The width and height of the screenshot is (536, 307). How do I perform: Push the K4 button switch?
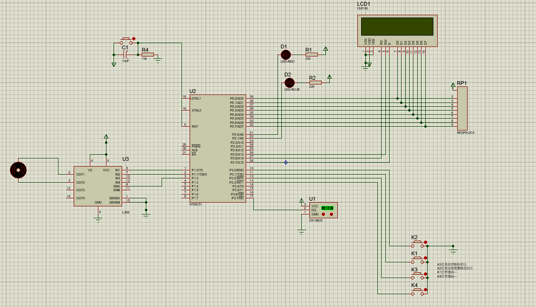[x=417, y=292]
